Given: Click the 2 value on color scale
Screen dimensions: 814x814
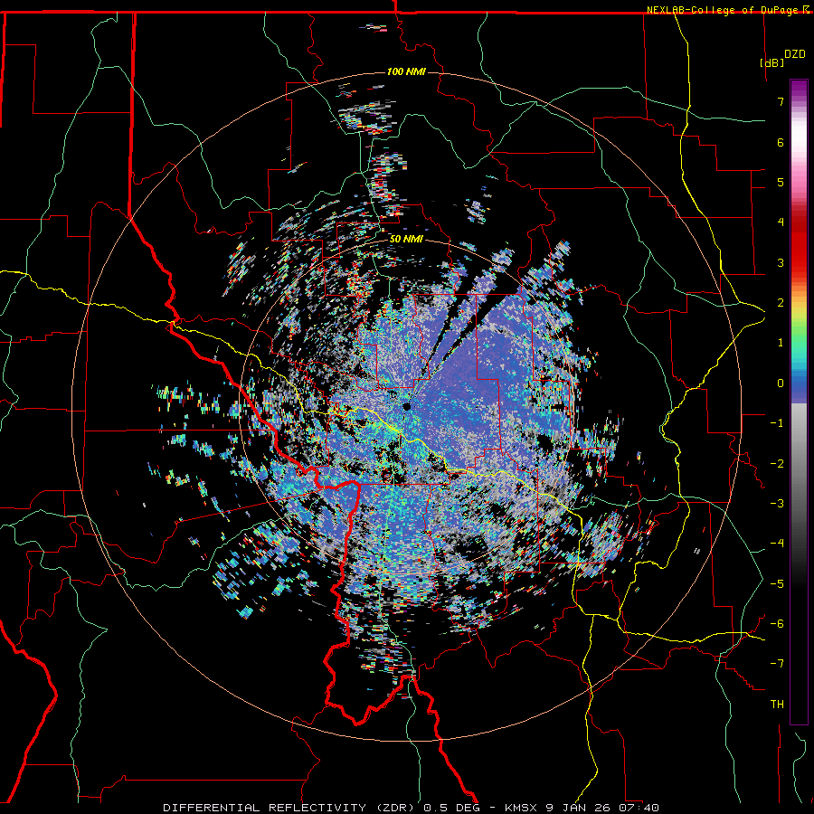Looking at the screenshot, I should (781, 303).
